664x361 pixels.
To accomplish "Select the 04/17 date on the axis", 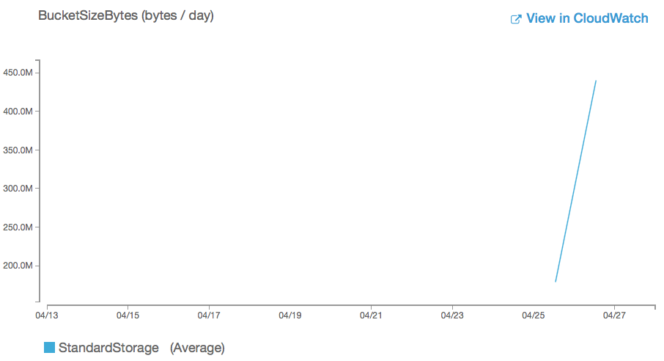I will [209, 316].
